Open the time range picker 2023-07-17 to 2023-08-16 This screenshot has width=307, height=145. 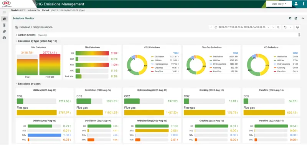[x=242, y=27]
